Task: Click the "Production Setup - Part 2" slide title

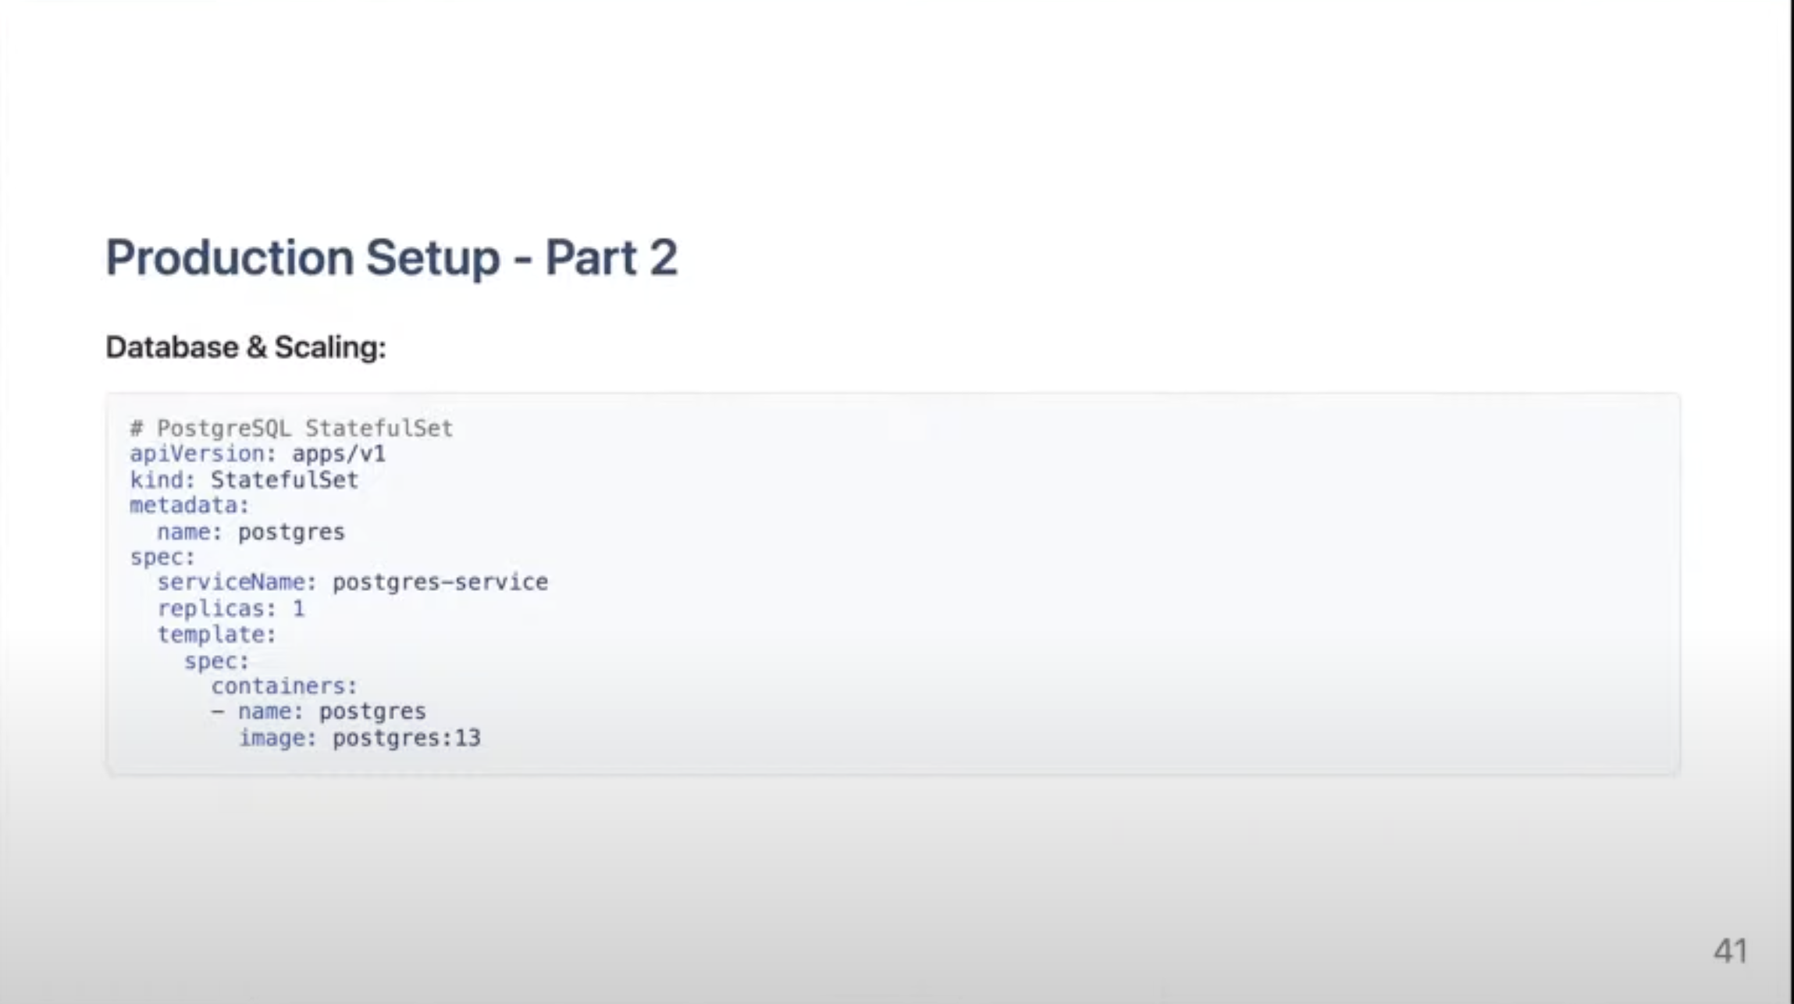Action: [391, 258]
